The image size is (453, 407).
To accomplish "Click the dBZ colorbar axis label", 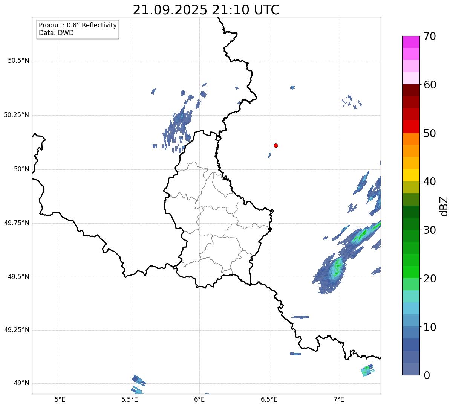I will click(x=444, y=206).
